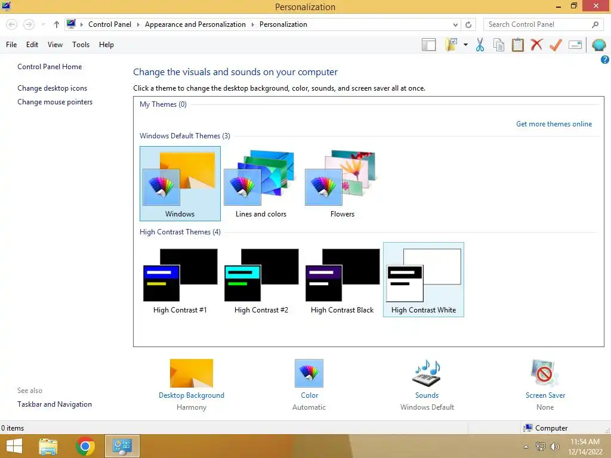
Task: Click the Control Panel taskbar button
Action: [x=122, y=446]
